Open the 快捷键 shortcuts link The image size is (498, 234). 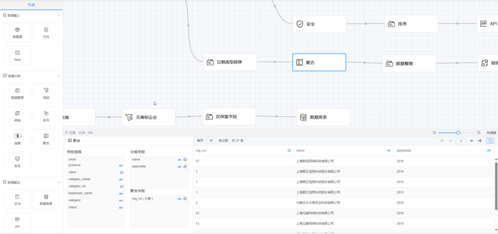(492, 133)
